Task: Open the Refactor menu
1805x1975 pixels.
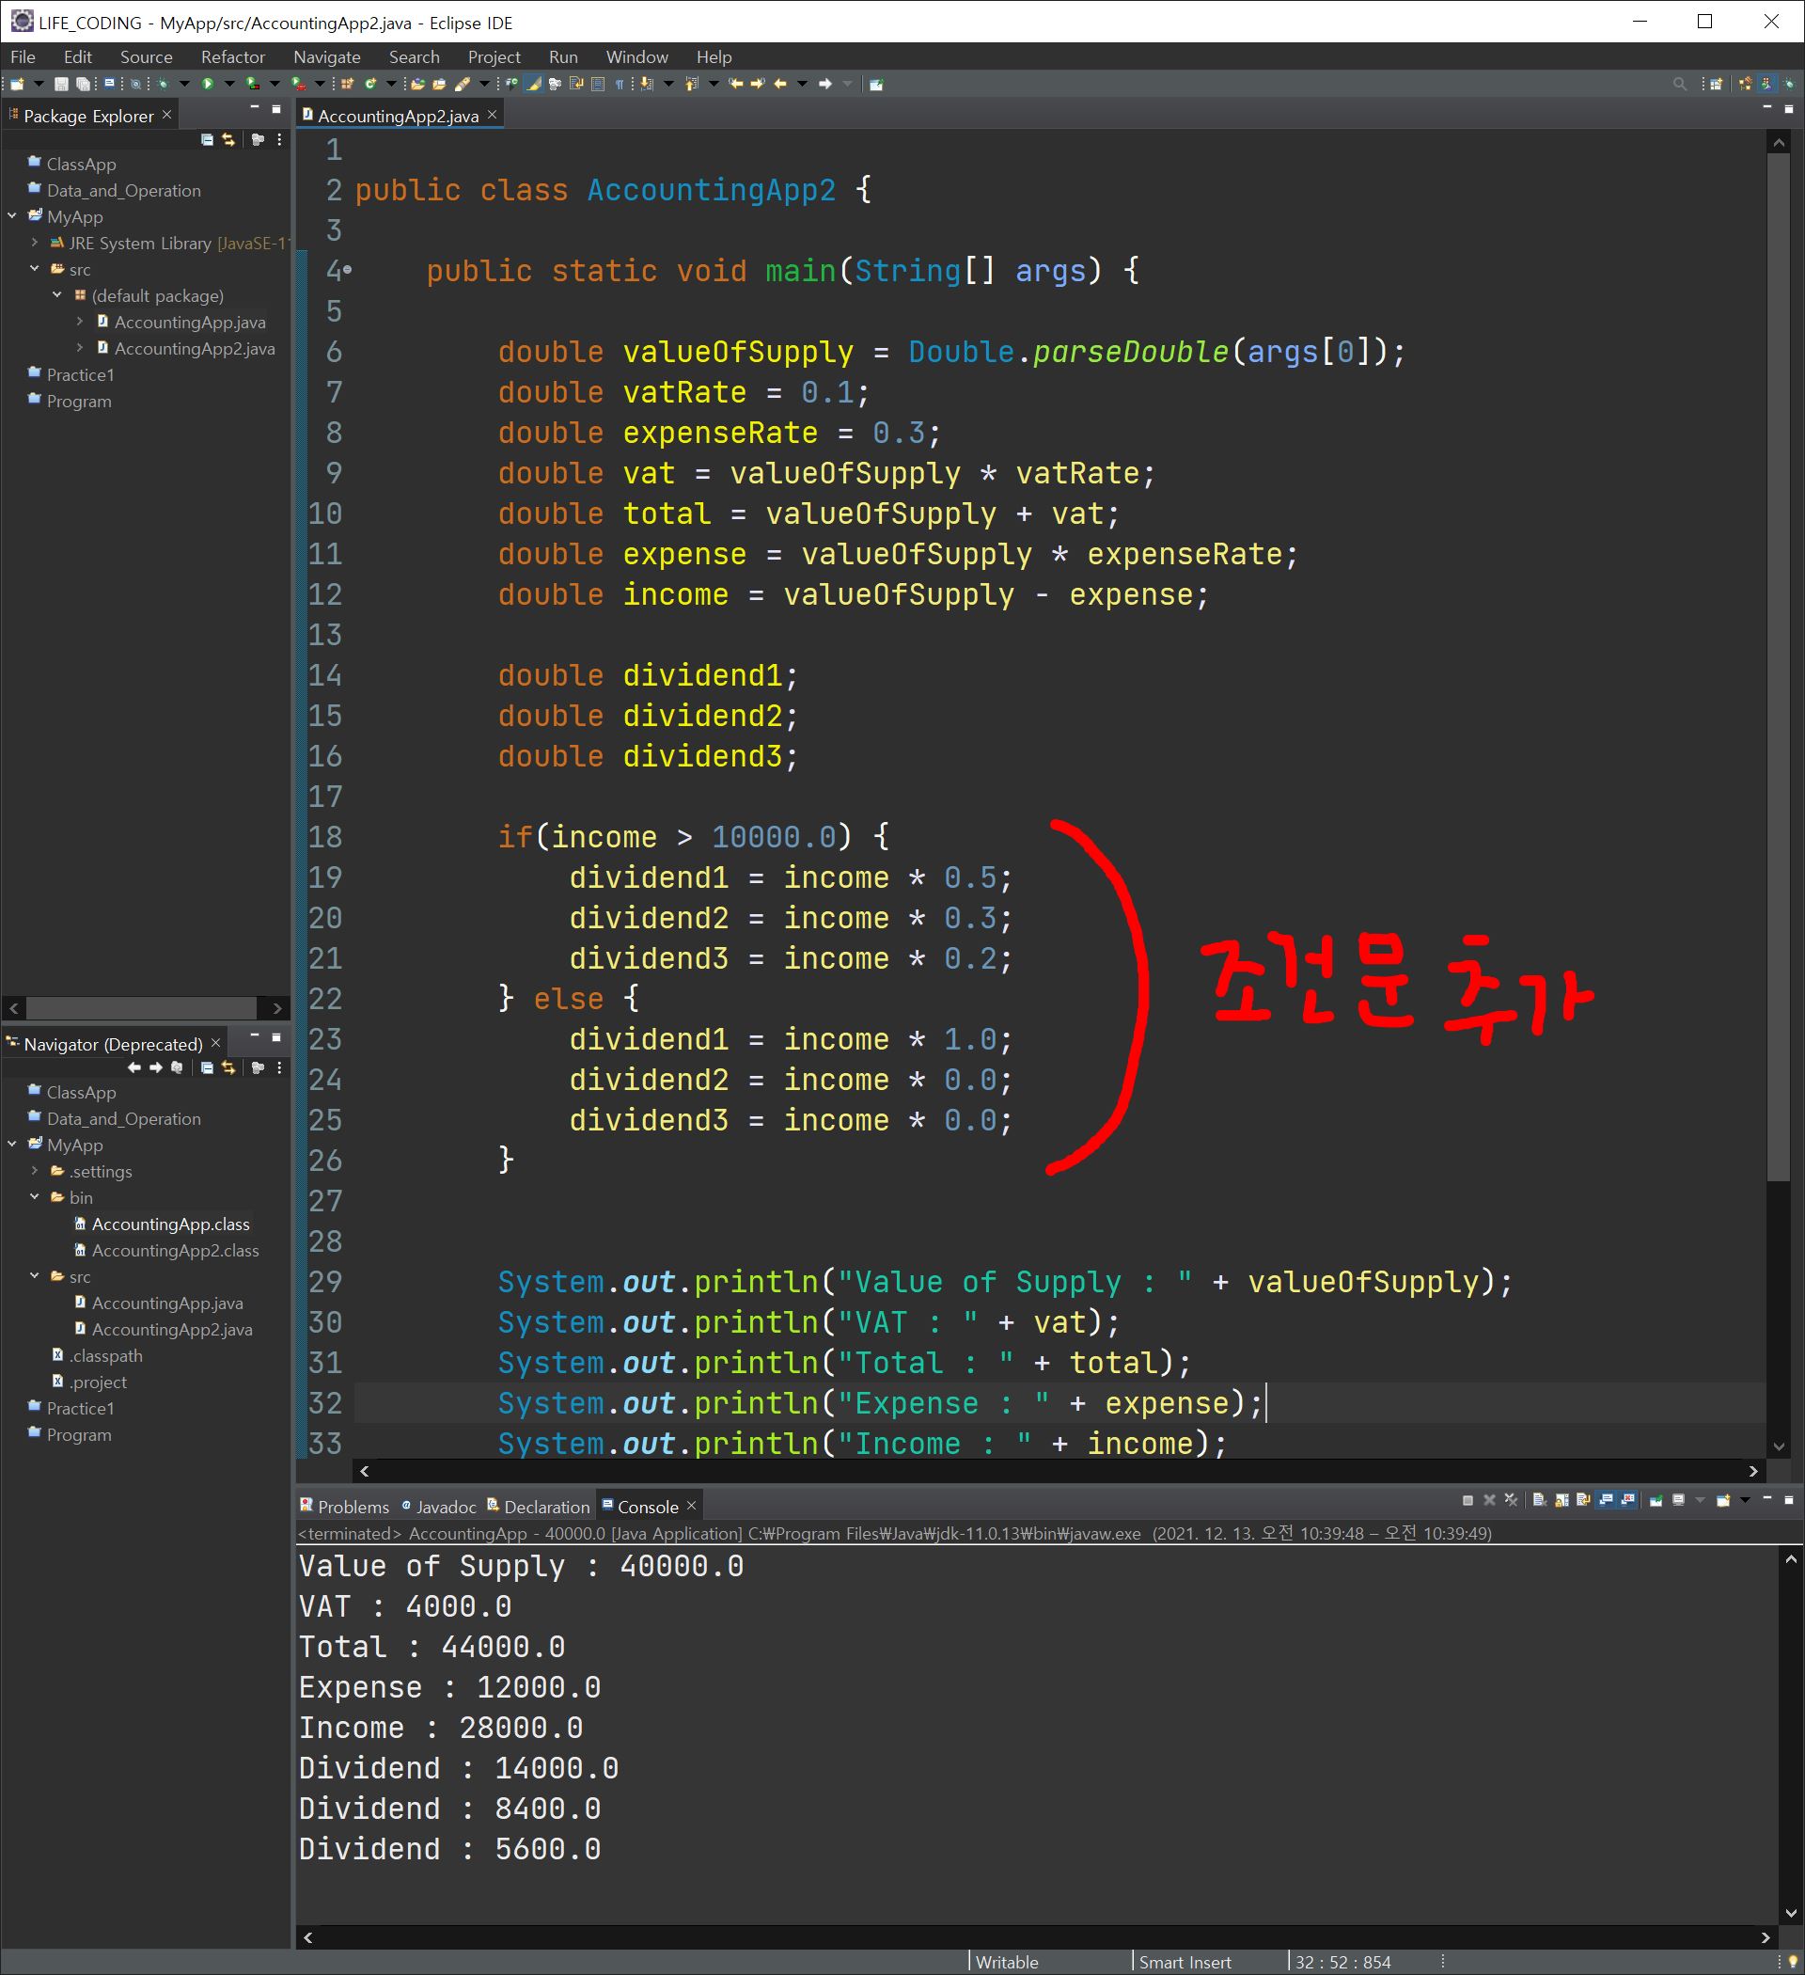Action: 232,56
